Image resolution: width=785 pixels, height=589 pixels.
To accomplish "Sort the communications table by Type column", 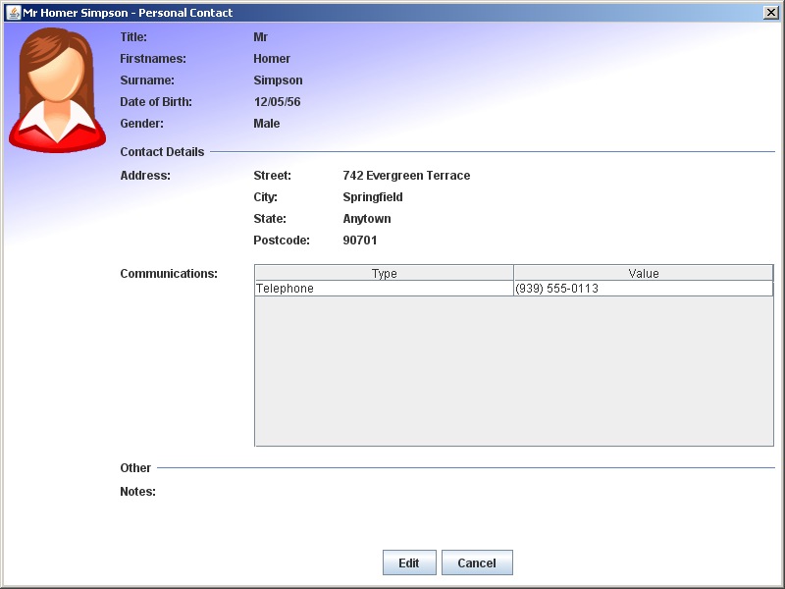I will (383, 273).
